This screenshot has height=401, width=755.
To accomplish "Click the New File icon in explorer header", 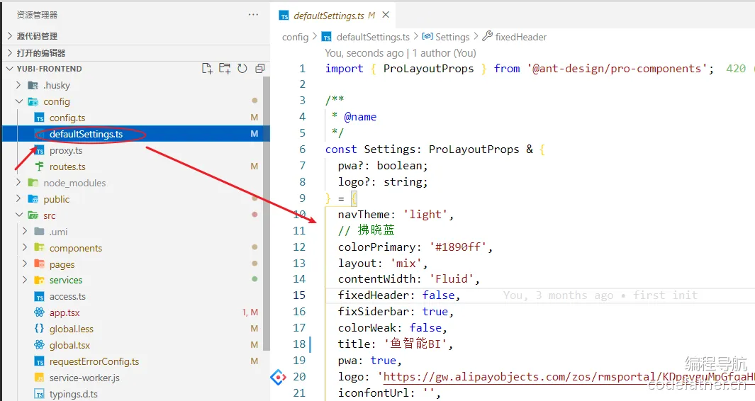I will (207, 68).
